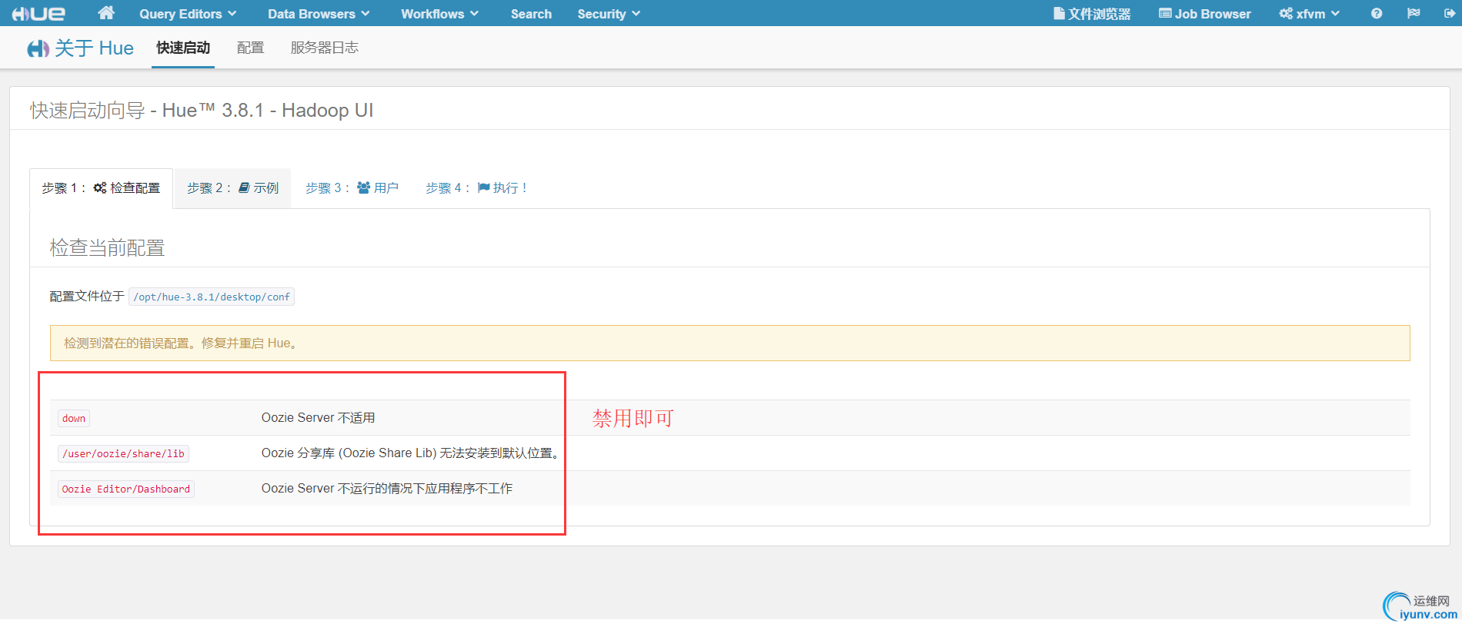Select the 步骤 1 检查配置 tab

click(102, 188)
